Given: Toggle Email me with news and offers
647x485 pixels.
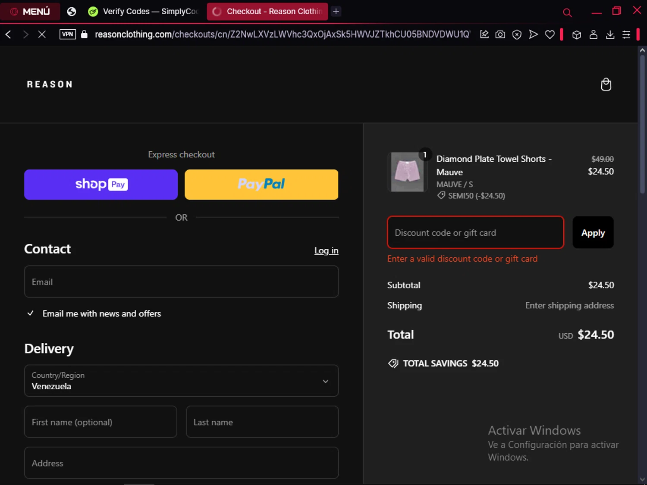Looking at the screenshot, I should 31,313.
